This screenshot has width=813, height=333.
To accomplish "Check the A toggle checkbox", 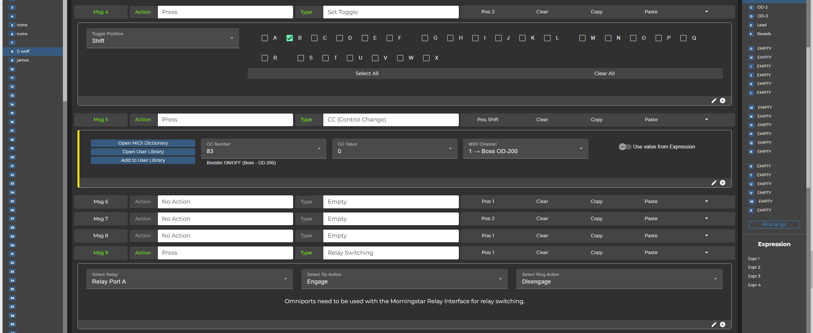I will [x=265, y=38].
